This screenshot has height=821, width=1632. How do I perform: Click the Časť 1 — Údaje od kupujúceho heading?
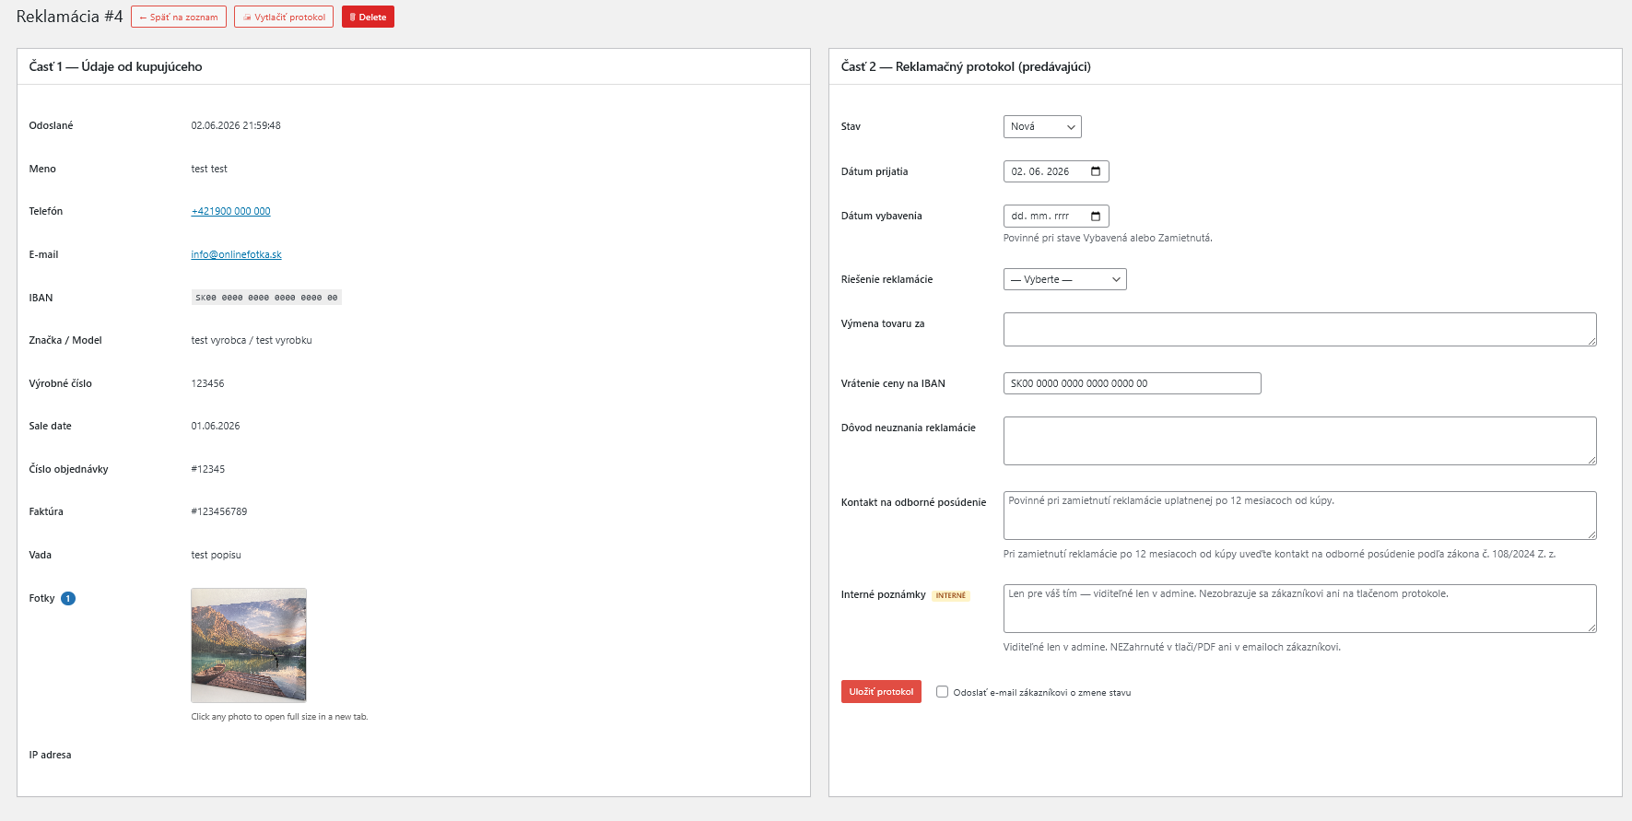click(115, 66)
